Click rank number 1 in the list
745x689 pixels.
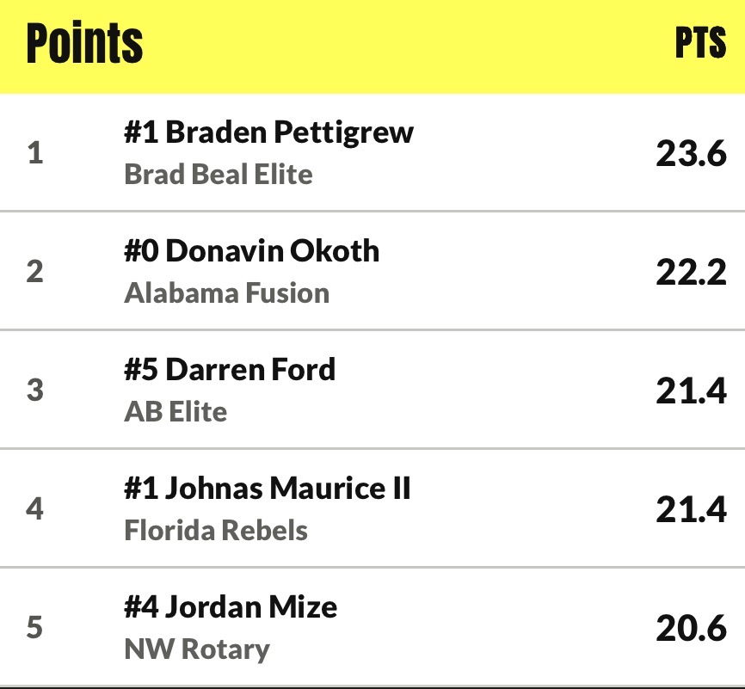[x=35, y=153]
